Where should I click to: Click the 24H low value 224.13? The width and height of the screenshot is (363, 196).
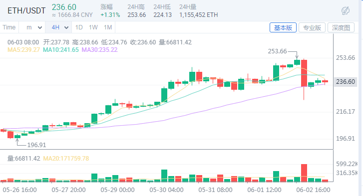(162, 15)
